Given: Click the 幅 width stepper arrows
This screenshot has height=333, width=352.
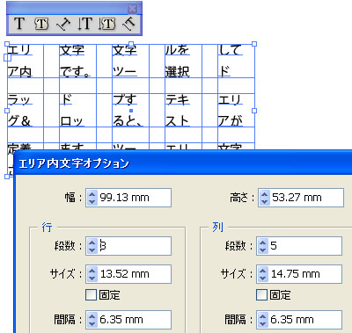Looking at the screenshot, I should [x=92, y=198].
